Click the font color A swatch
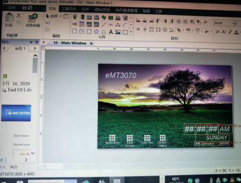241x183 pixels. 236,32
